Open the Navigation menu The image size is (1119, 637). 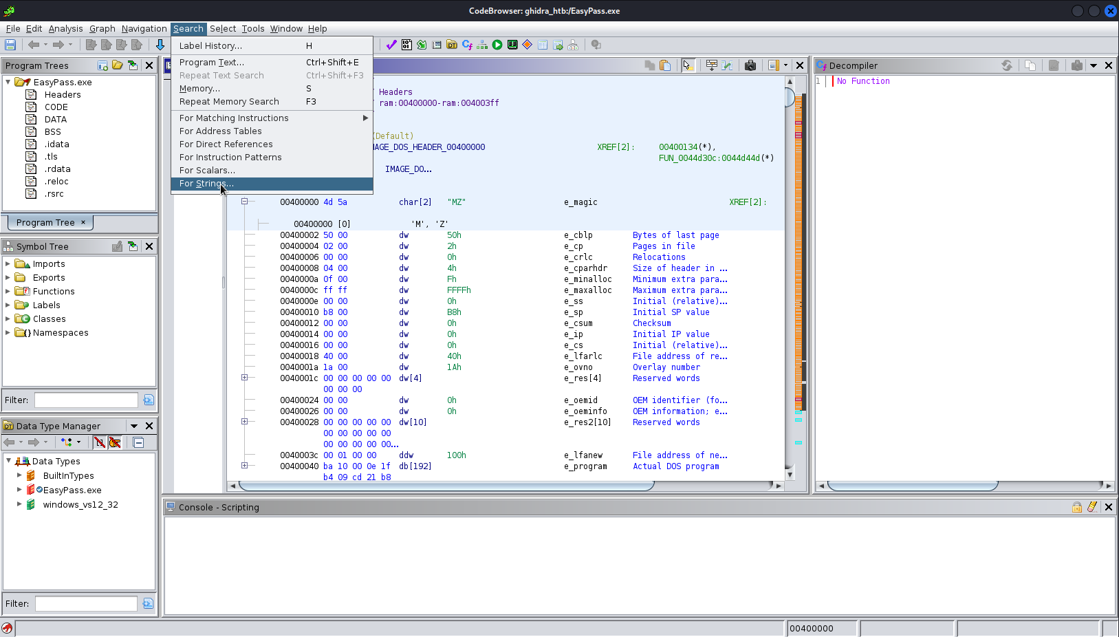144,28
